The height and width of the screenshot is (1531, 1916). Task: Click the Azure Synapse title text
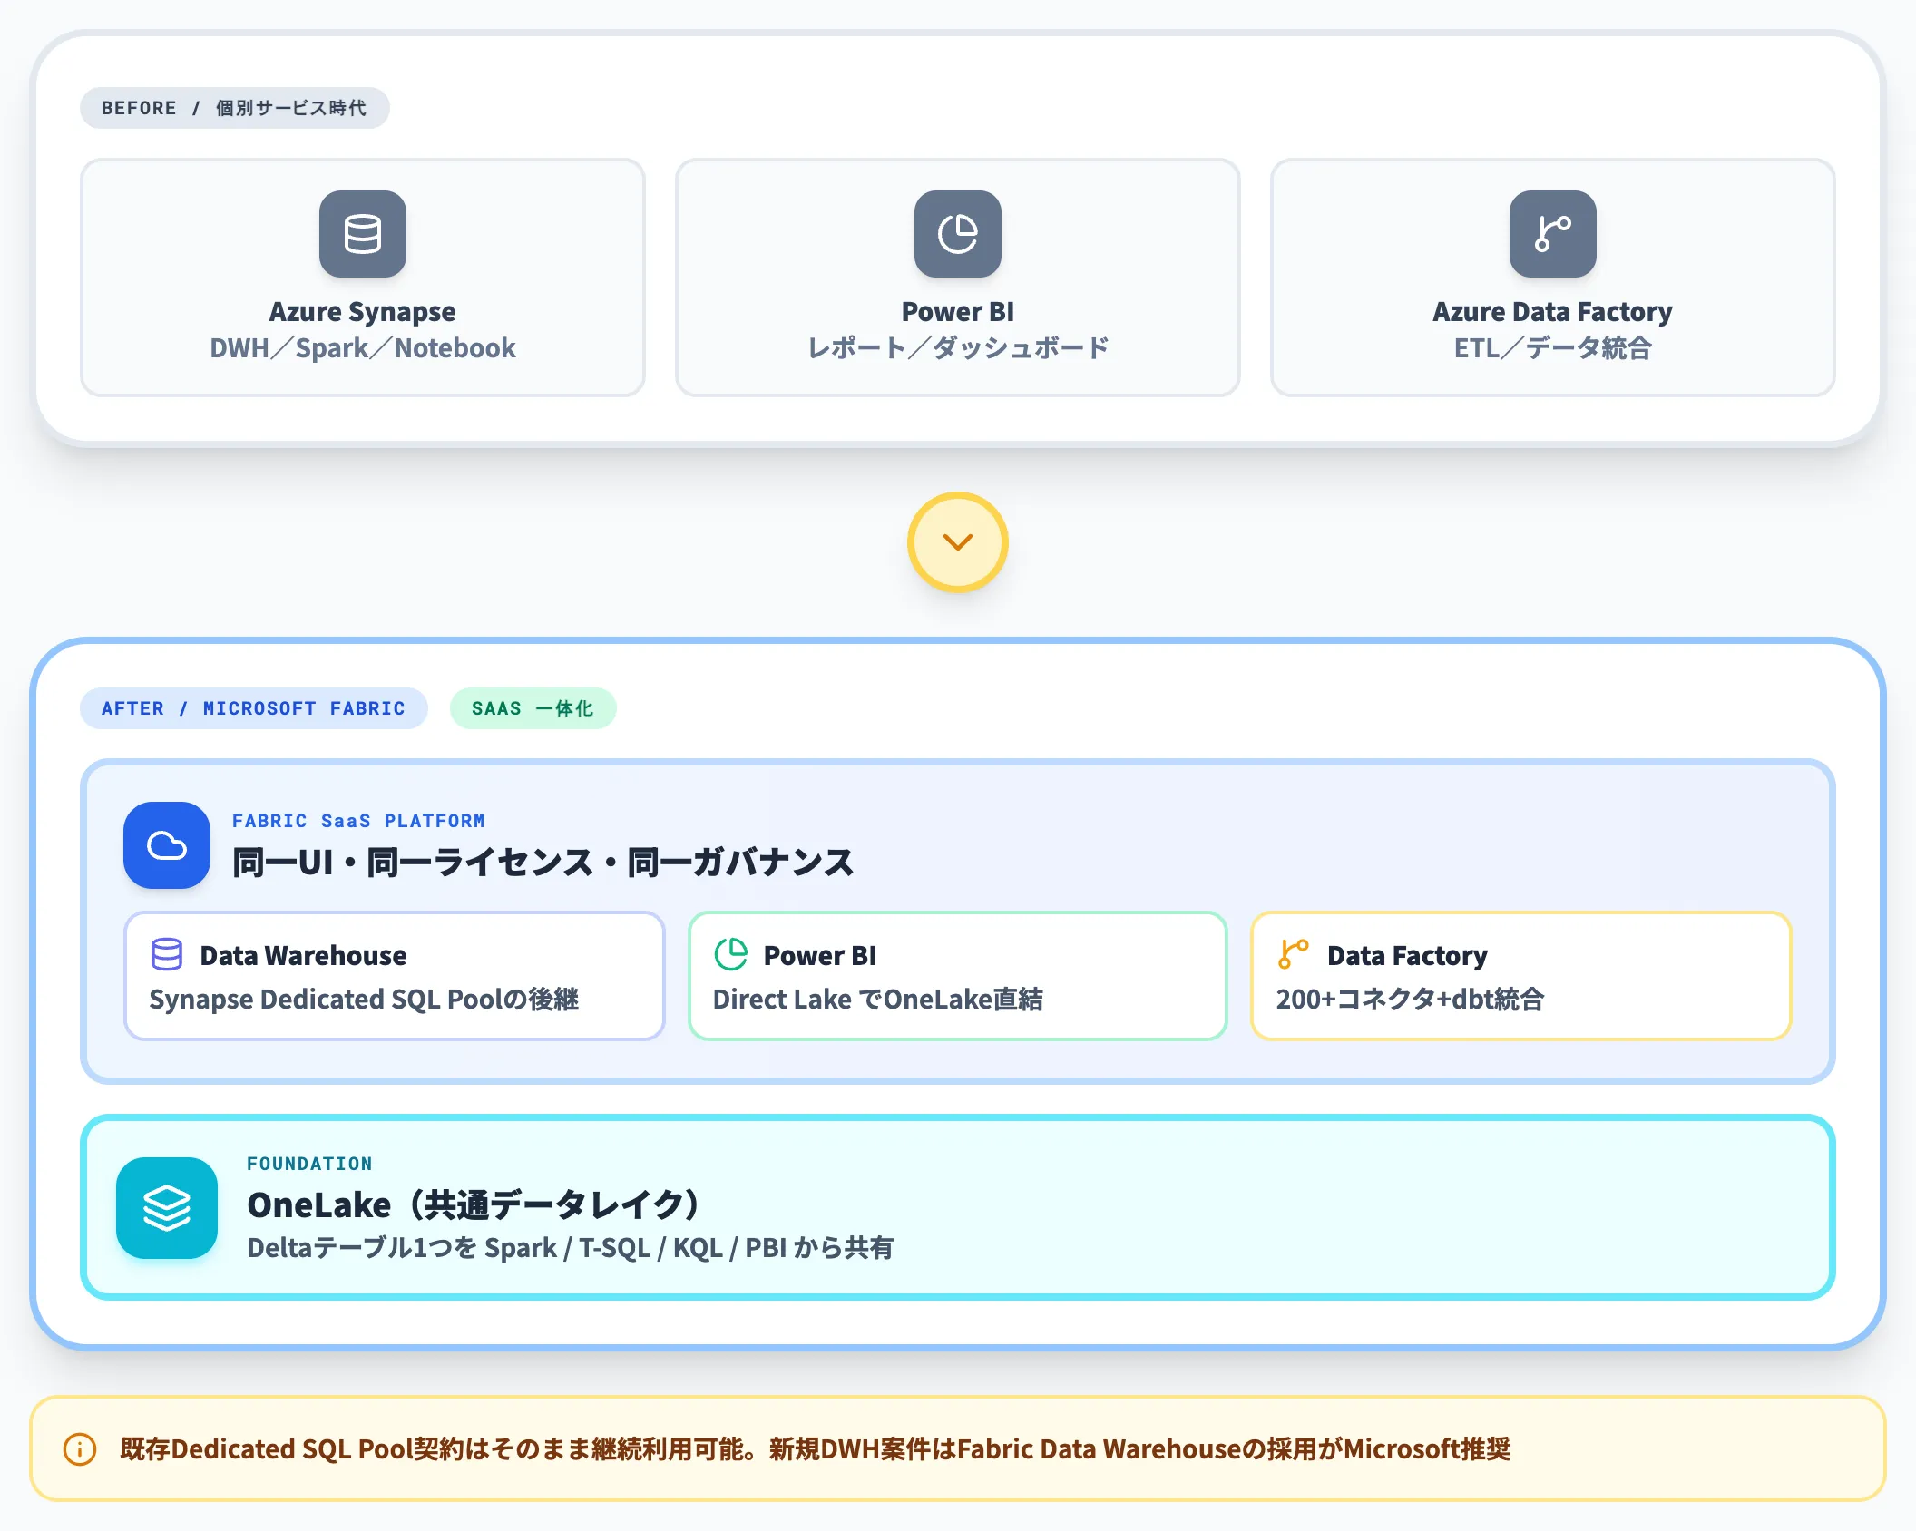(363, 312)
